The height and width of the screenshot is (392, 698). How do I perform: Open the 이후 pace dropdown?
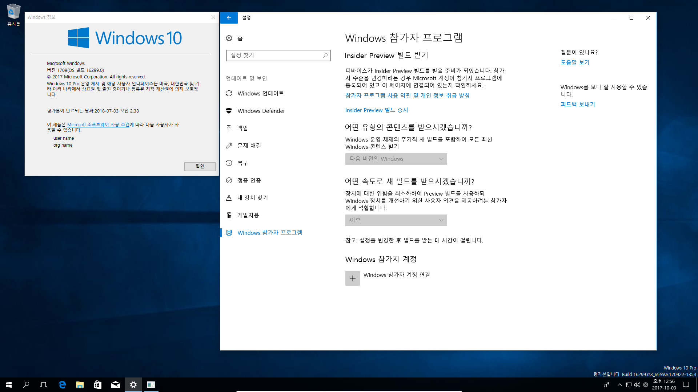tap(396, 220)
